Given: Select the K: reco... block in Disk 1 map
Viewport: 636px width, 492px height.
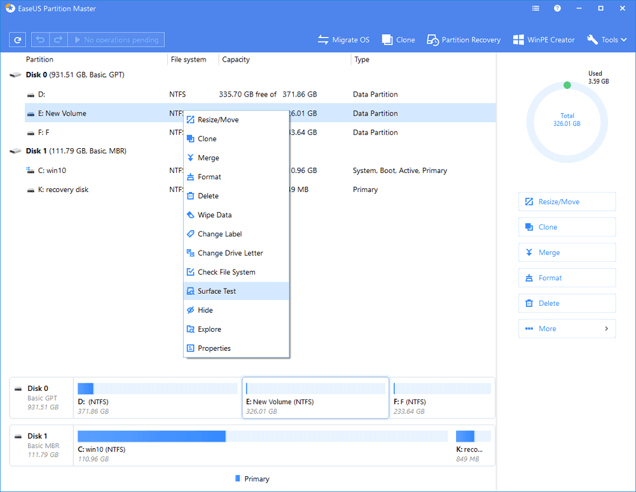Looking at the screenshot, I should point(473,446).
